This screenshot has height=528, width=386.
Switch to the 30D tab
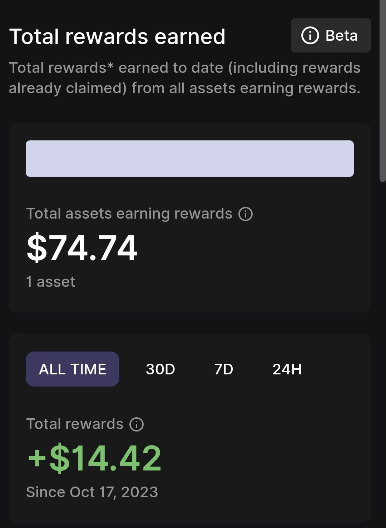click(x=160, y=369)
